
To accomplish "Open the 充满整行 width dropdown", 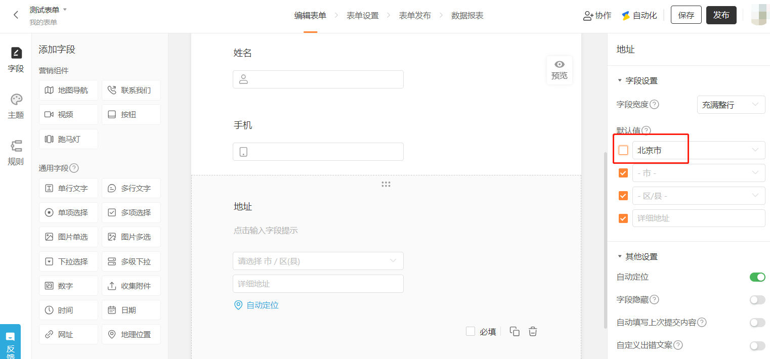I will tap(731, 105).
